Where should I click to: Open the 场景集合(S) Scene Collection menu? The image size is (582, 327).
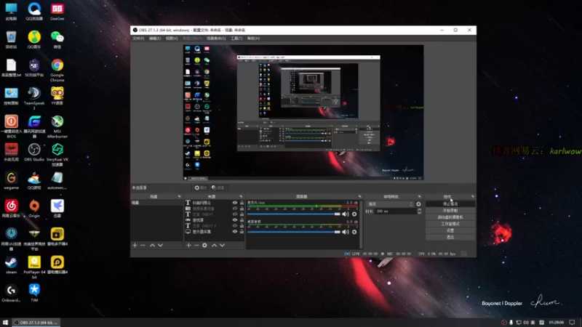216,39
